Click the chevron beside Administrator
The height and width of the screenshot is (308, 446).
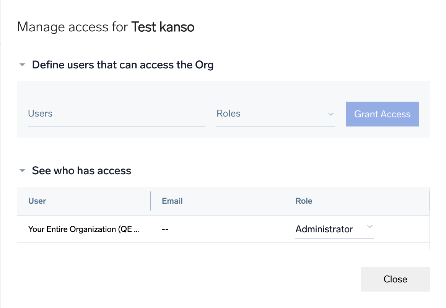click(369, 227)
